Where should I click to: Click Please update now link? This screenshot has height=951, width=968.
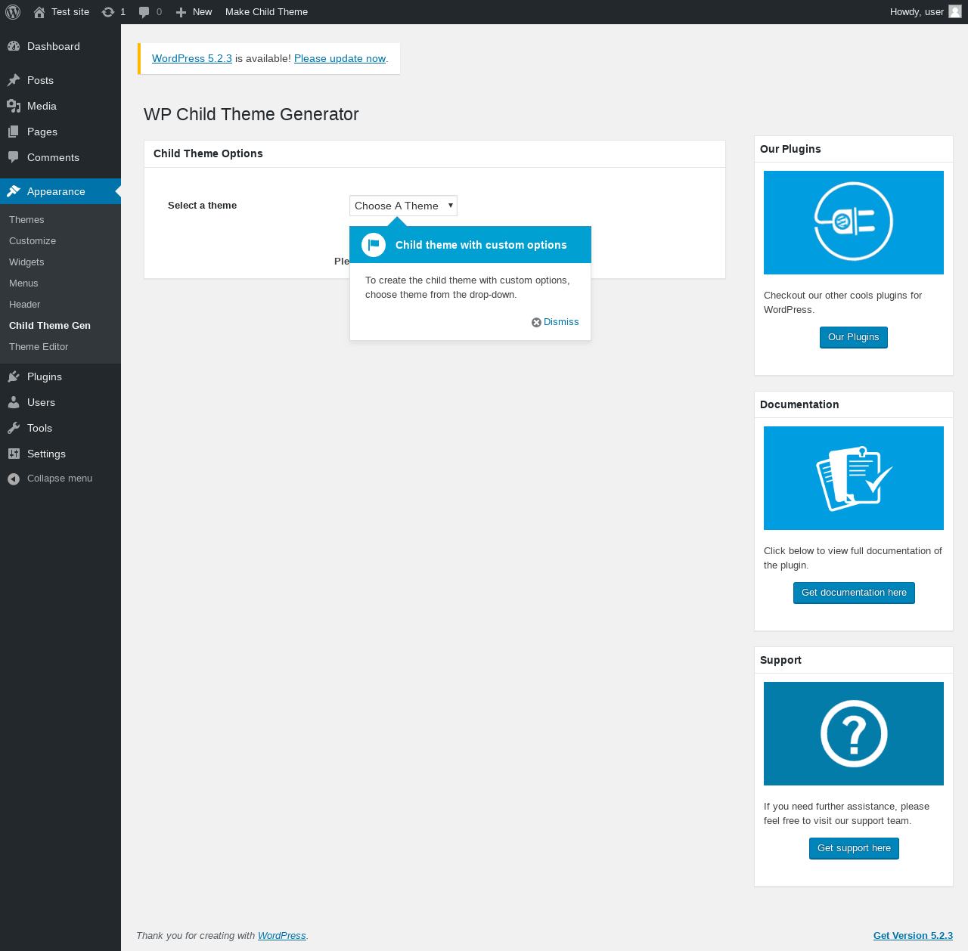tap(340, 58)
